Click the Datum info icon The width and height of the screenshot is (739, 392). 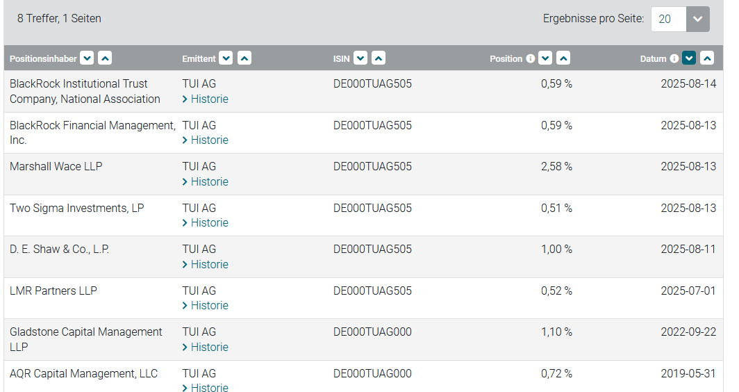[x=674, y=58]
